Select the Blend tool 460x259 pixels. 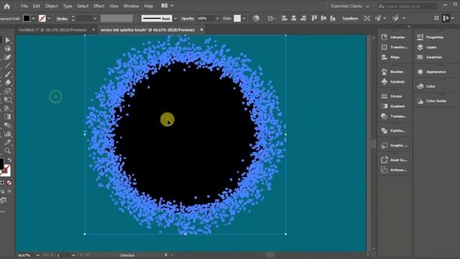pyautogui.click(x=8, y=125)
